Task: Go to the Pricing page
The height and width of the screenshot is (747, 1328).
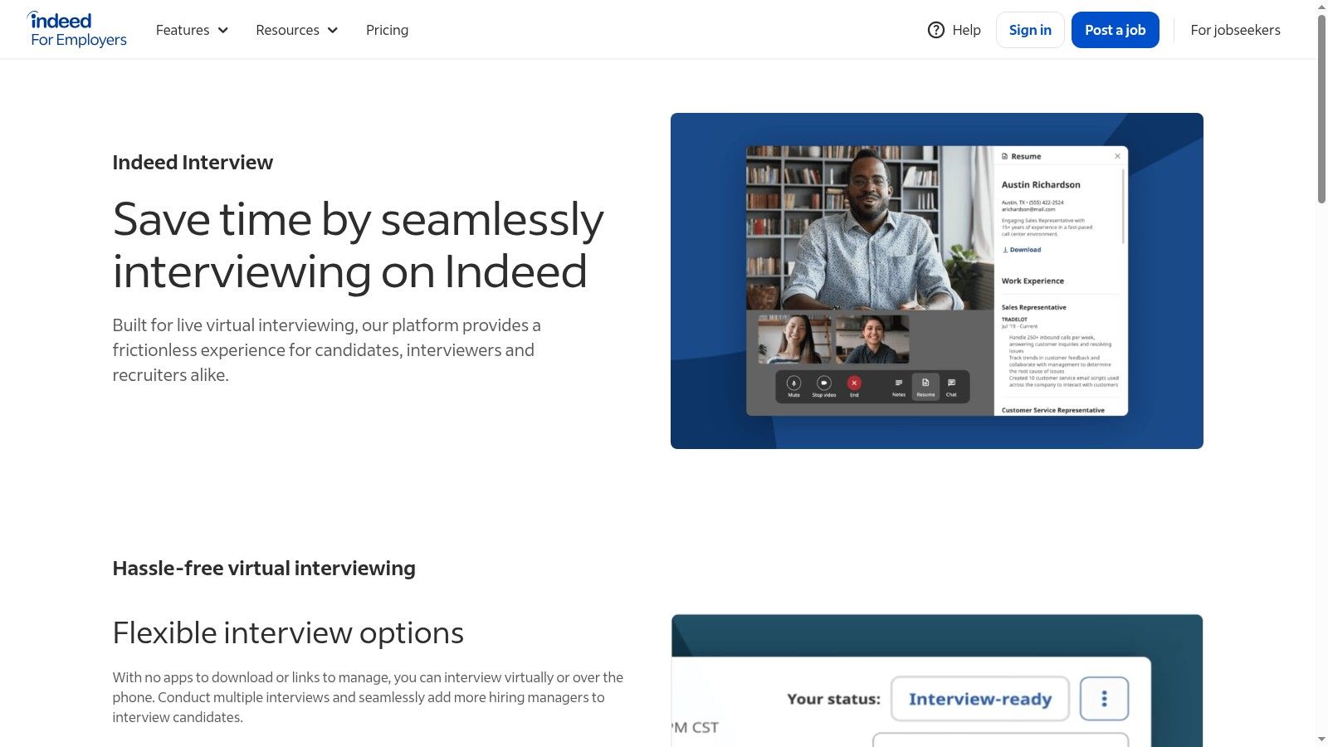Action: 387,30
